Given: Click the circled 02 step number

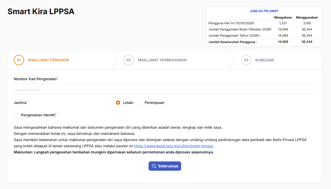Looking at the screenshot, I should [x=129, y=60].
